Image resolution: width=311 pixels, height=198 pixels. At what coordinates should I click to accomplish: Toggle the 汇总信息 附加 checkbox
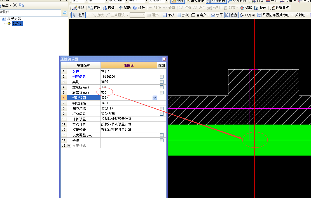[x=162, y=114]
